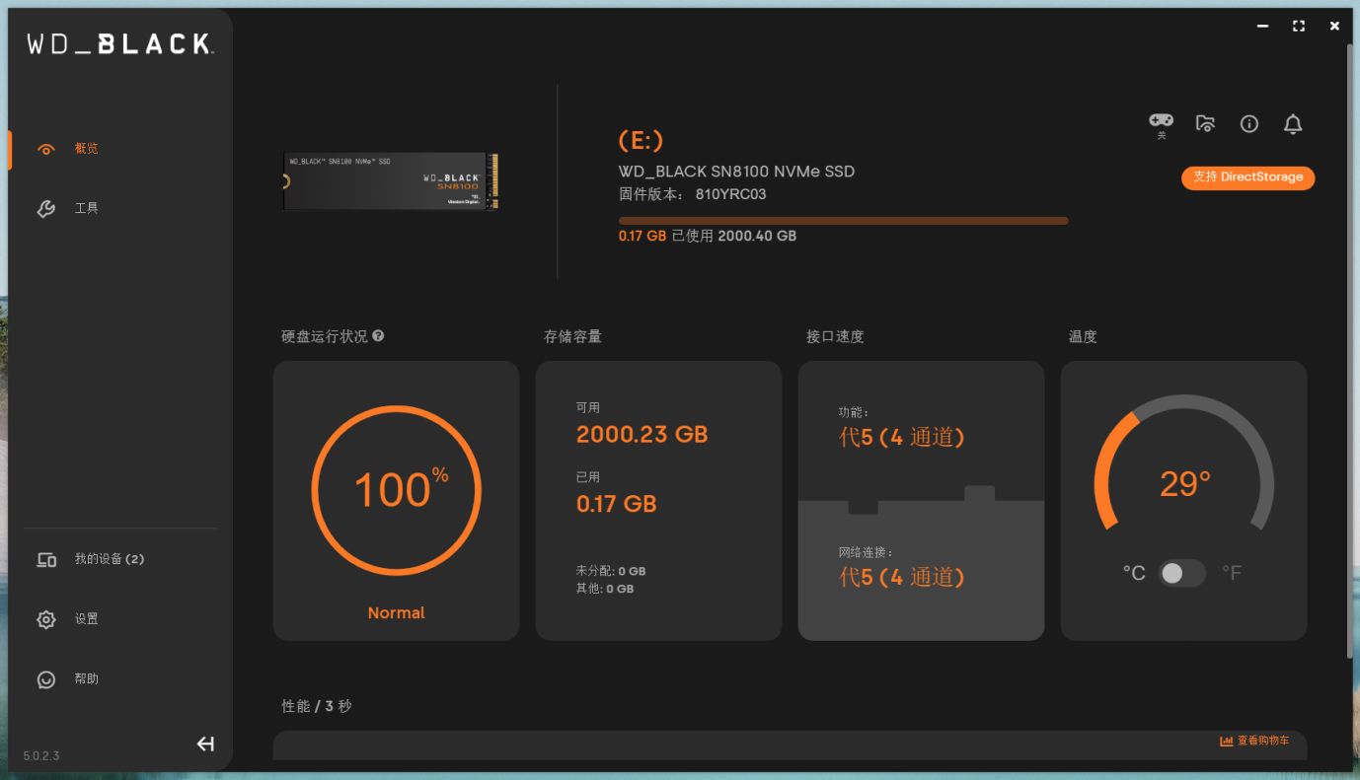Screen dimensions: 1360x780
Task: Open the notifications bell
Action: [x=1293, y=123]
